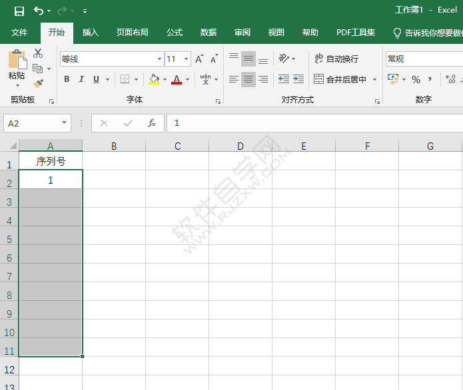Apply the Comma style icon

(x=430, y=79)
